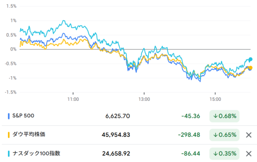Remove ダウ平均株価 from the comparison
The image size is (257, 162).
249,135
